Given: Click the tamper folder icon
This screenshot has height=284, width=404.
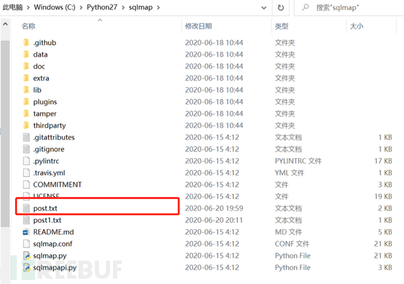Looking at the screenshot, I should pos(26,114).
